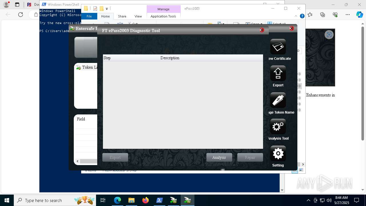This screenshot has height=206, width=366.
Task: Click the Repair button
Action: point(250,157)
